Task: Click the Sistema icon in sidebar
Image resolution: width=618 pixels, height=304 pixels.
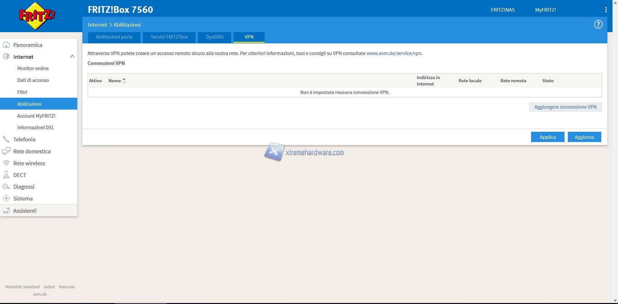Action: (6, 199)
